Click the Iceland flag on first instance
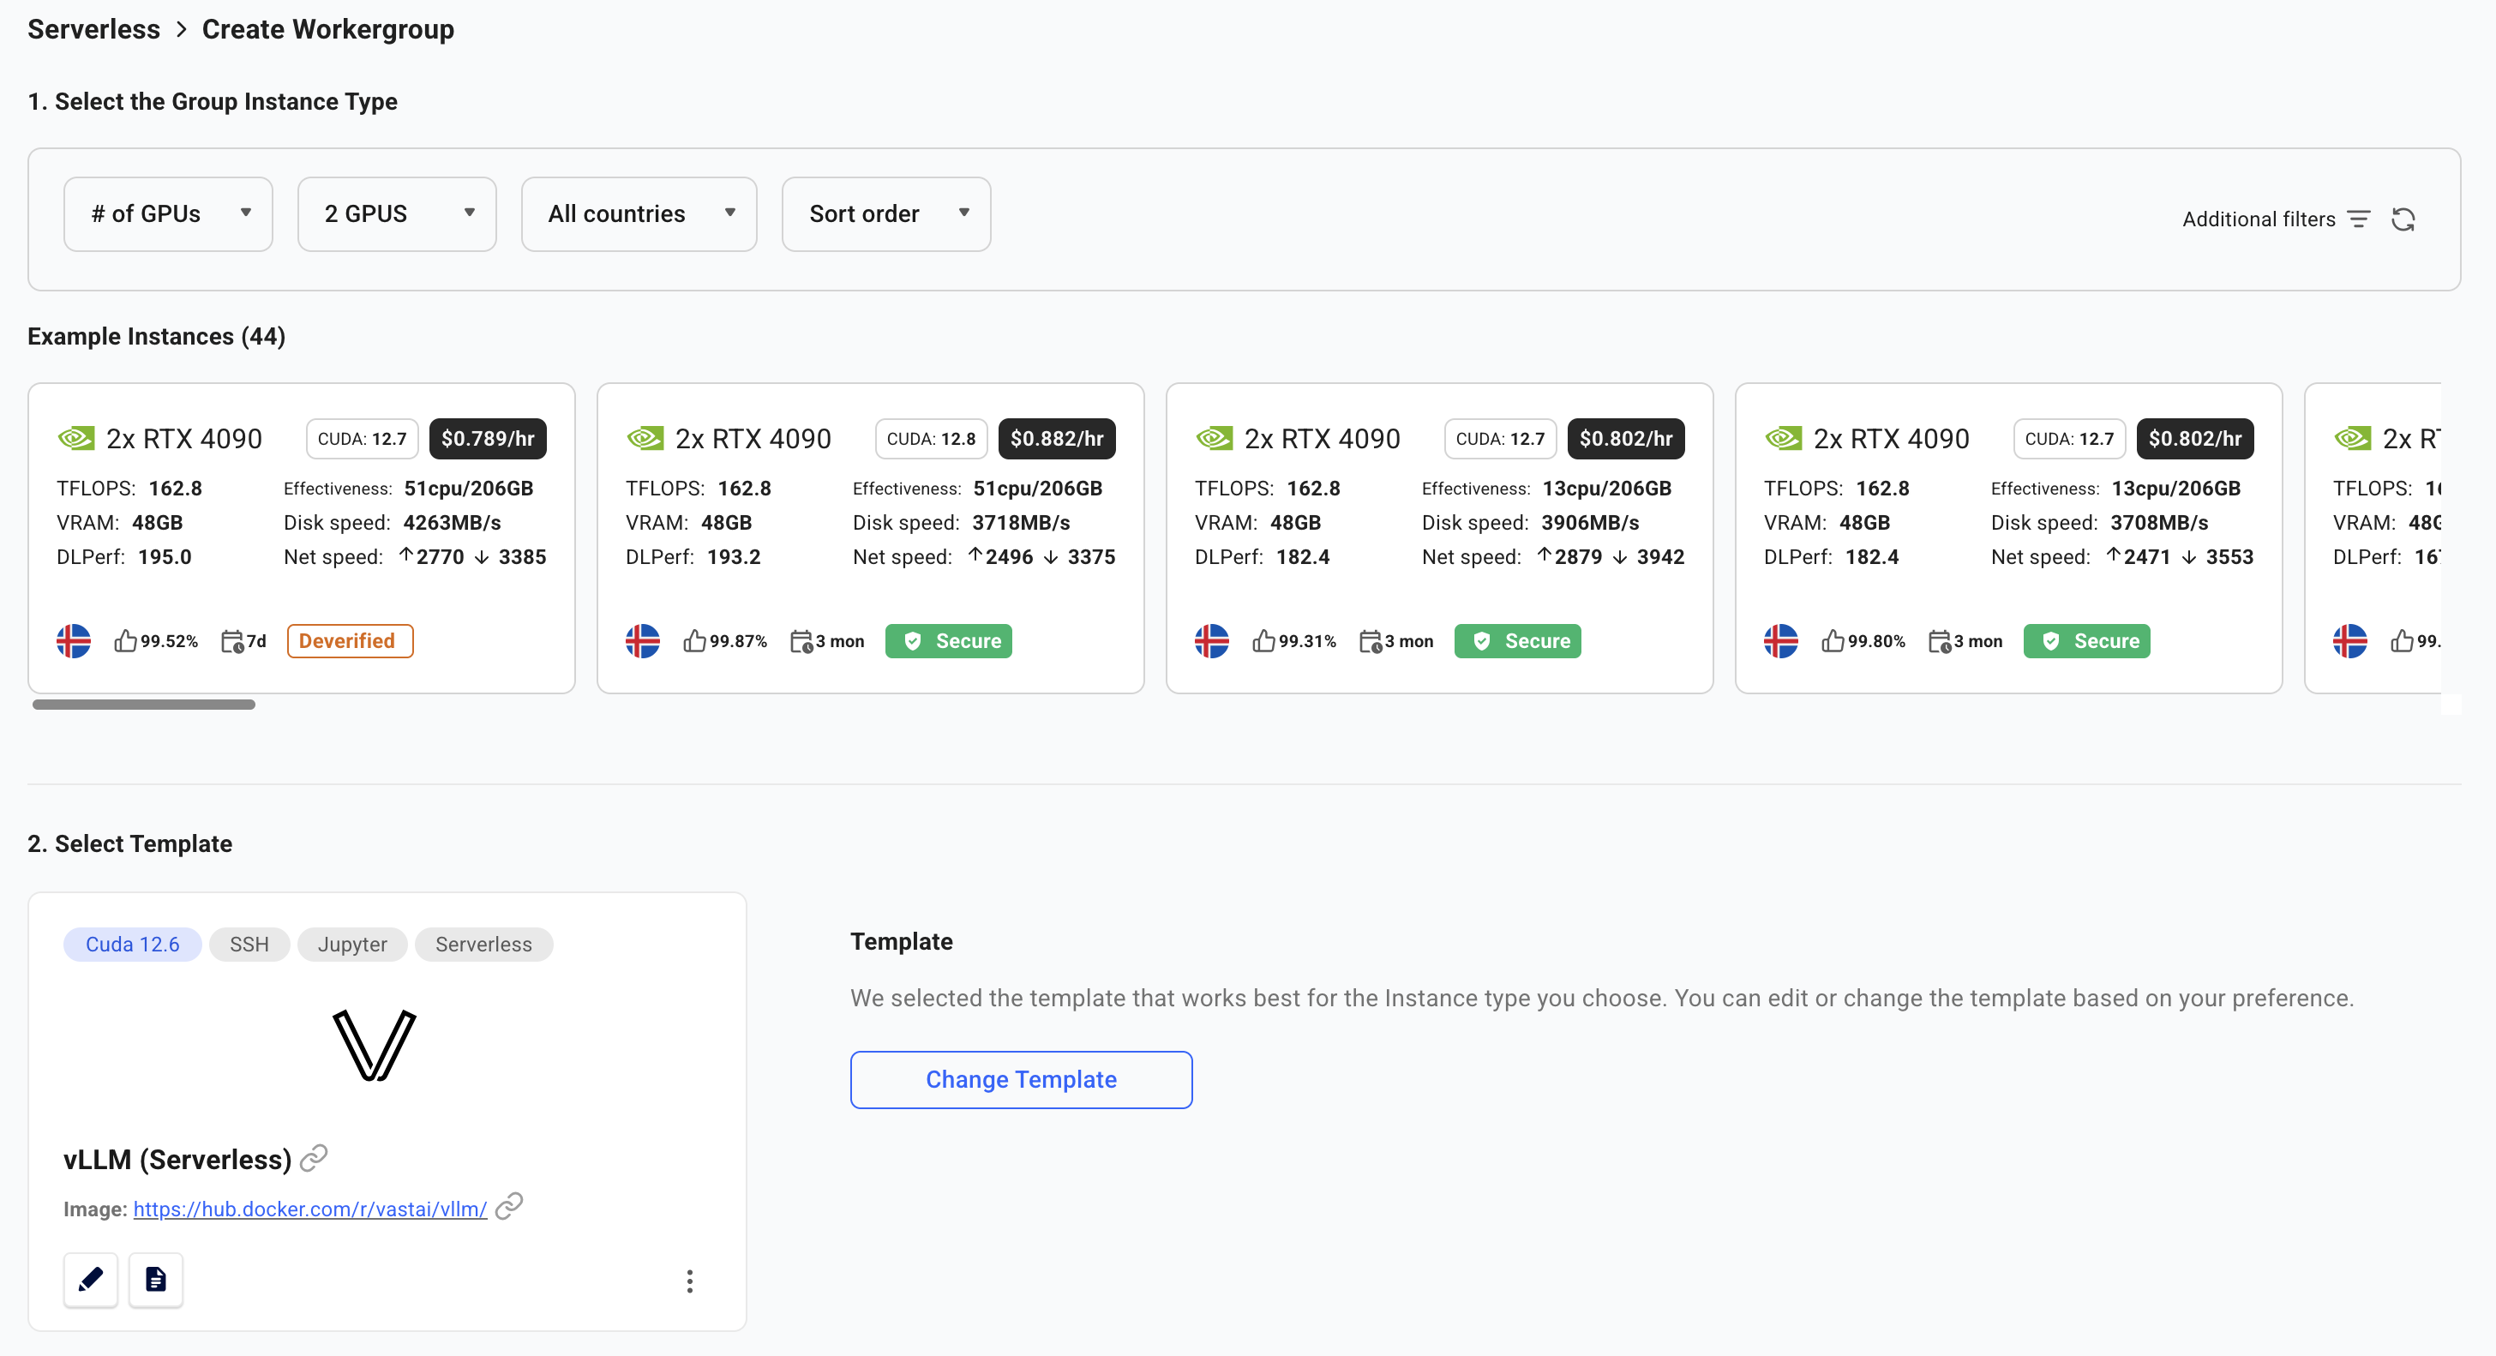This screenshot has width=2496, height=1356. pos(74,640)
